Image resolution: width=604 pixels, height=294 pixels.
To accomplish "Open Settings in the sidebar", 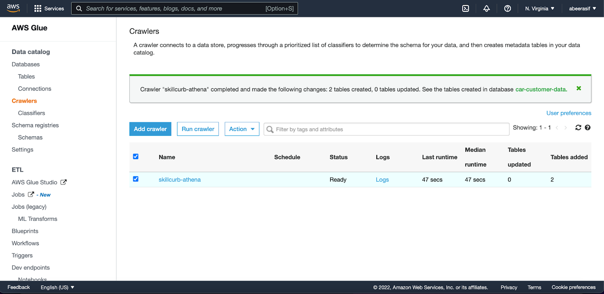I will coord(22,150).
